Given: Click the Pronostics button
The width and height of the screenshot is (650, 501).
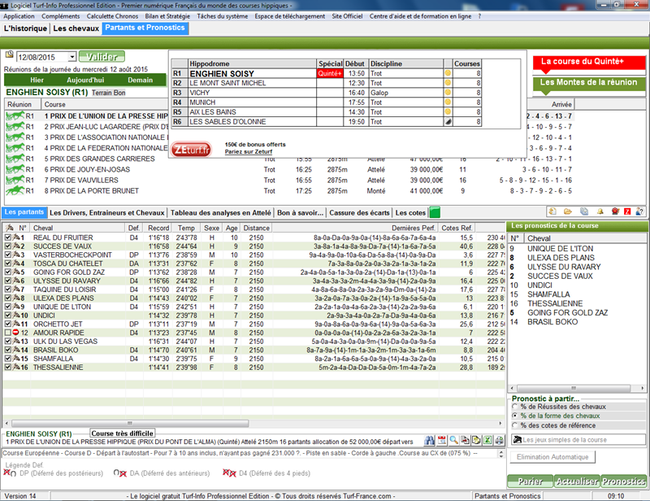Looking at the screenshot, I should point(623,481).
